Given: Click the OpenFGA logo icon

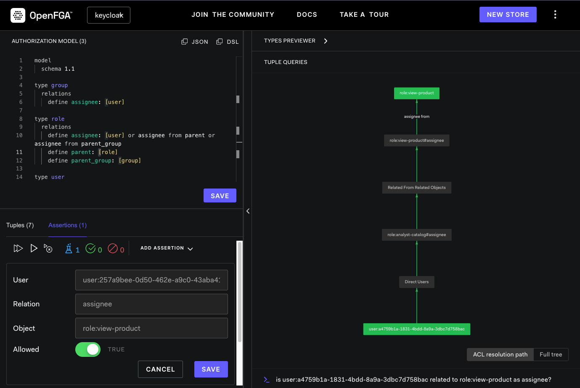Looking at the screenshot, I should tap(17, 14).
